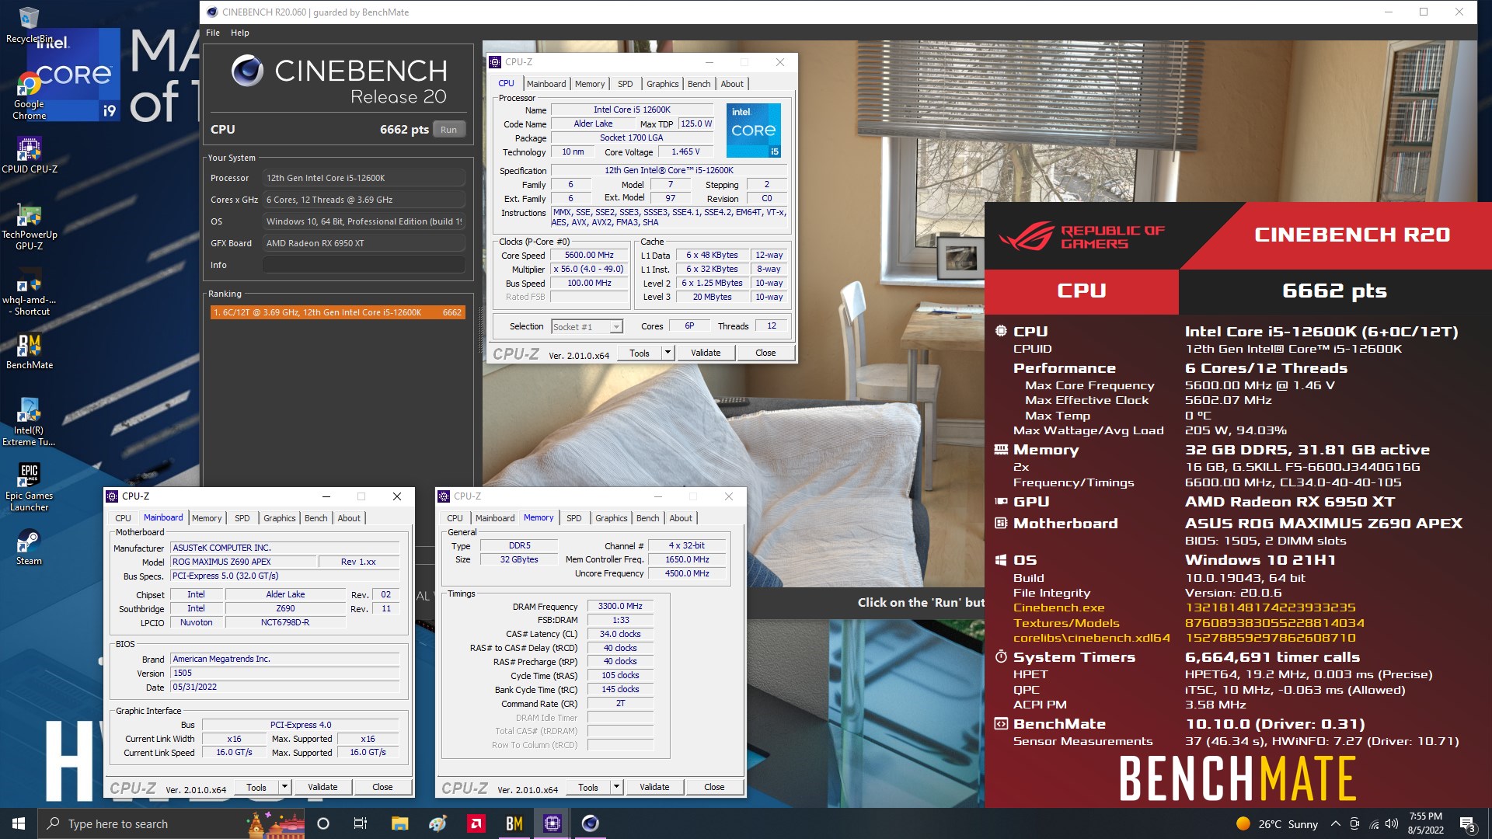Click Close button in the Mainboard CPU-Z window
The width and height of the screenshot is (1492, 839).
pos(382,787)
